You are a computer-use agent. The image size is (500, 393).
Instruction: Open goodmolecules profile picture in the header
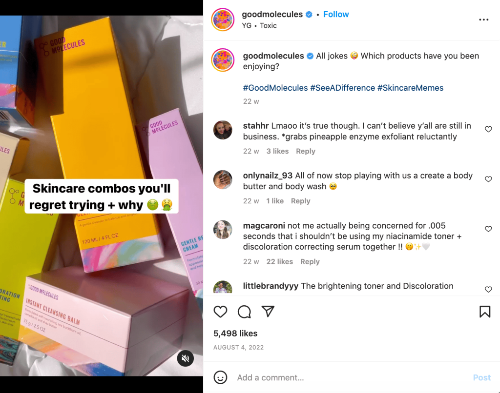(x=224, y=20)
